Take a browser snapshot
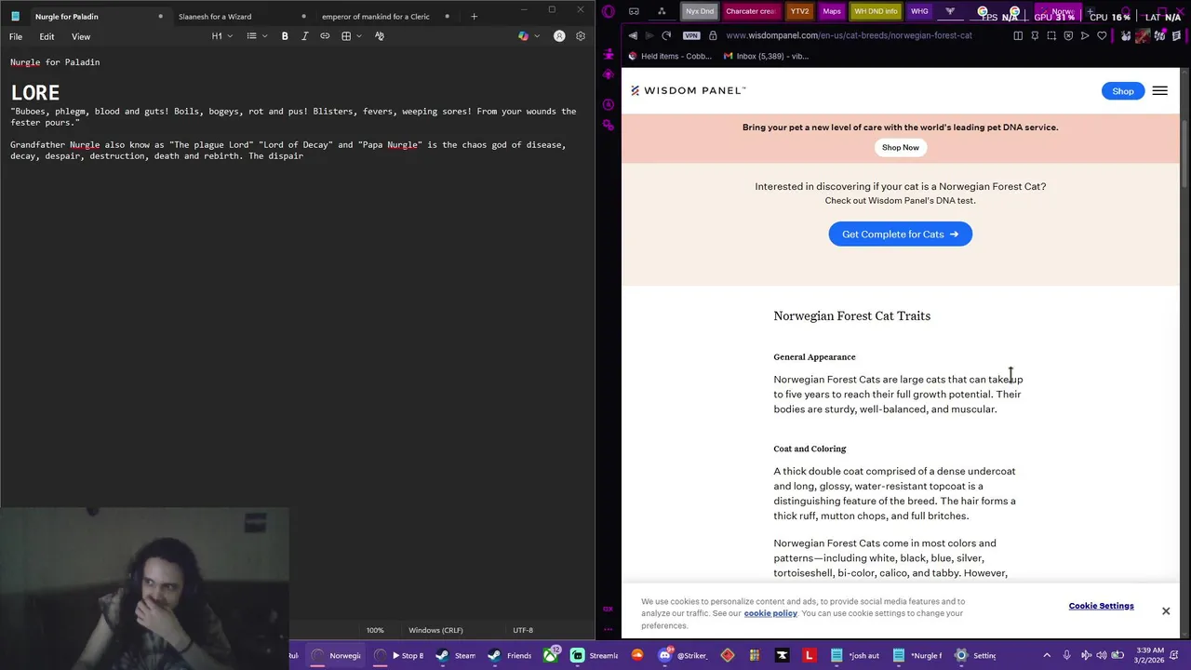This screenshot has width=1191, height=670. [1051, 35]
